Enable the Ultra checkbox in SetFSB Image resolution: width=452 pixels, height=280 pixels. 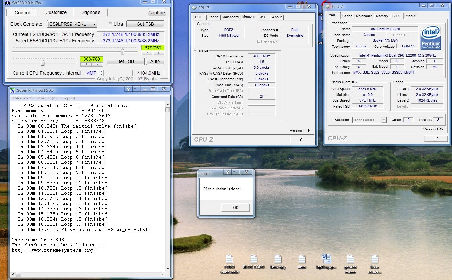[x=110, y=24]
